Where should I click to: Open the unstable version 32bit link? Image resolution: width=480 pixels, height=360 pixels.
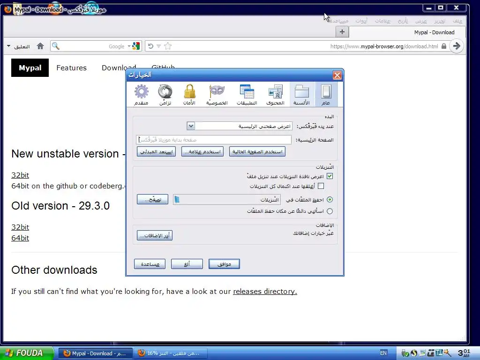(x=20, y=175)
